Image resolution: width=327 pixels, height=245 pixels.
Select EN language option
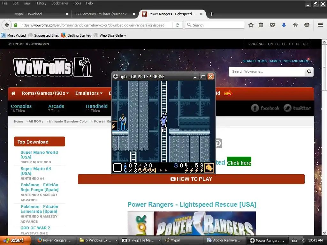pyautogui.click(x=270, y=44)
